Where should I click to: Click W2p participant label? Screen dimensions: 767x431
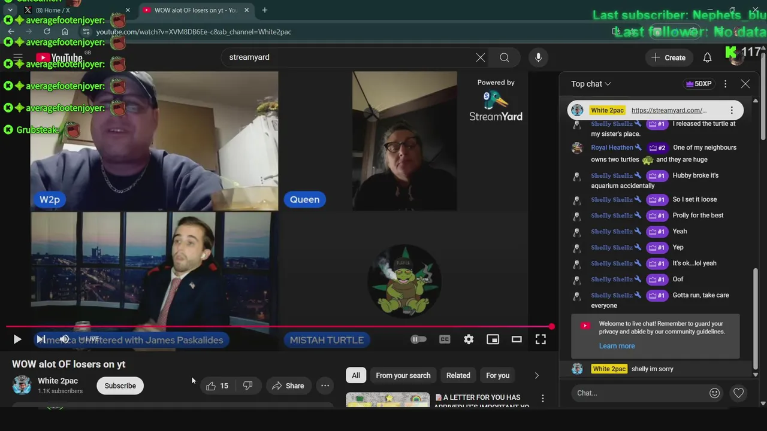point(50,199)
